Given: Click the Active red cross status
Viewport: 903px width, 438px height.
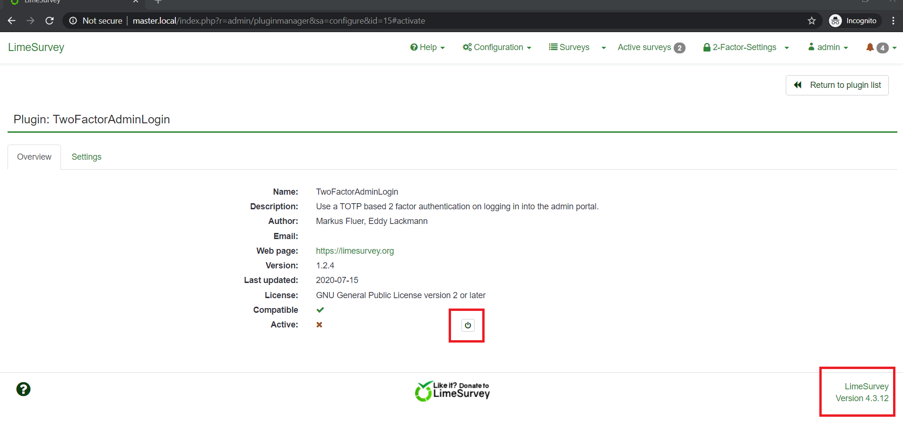Looking at the screenshot, I should click(x=320, y=325).
